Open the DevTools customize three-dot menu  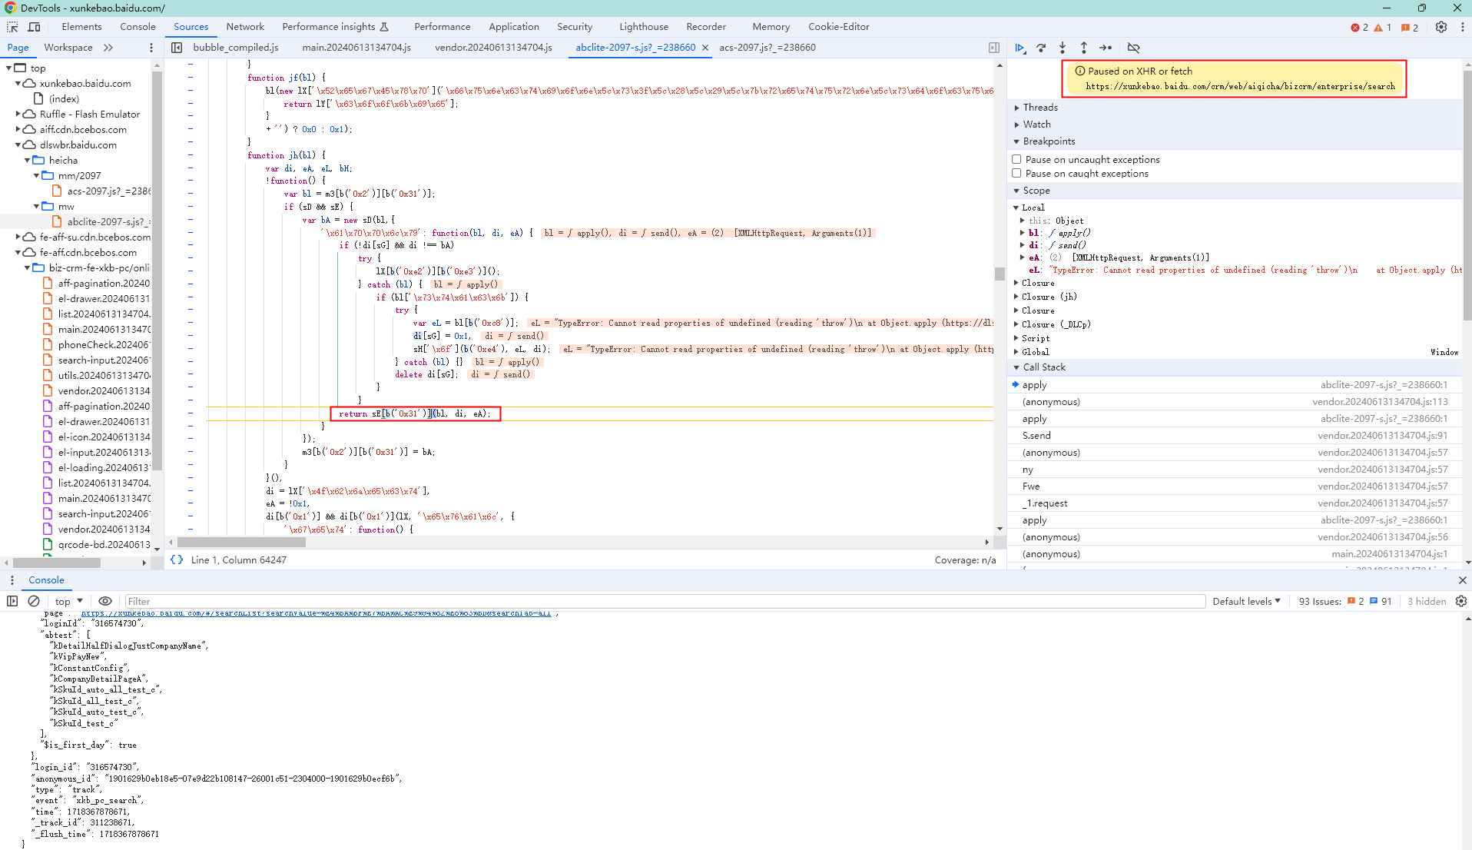click(1462, 27)
